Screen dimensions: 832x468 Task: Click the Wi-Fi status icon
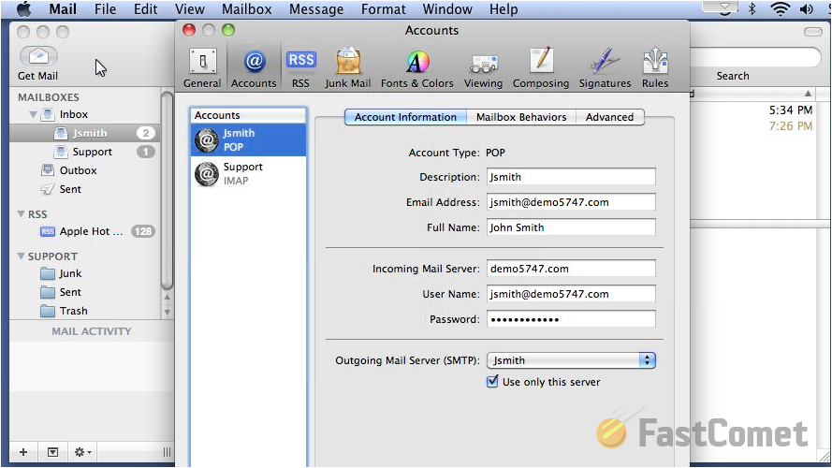tap(780, 9)
